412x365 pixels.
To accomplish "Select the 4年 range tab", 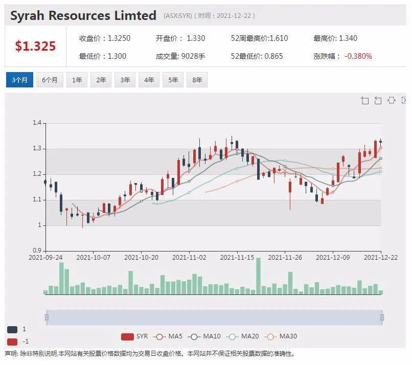I will 149,80.
